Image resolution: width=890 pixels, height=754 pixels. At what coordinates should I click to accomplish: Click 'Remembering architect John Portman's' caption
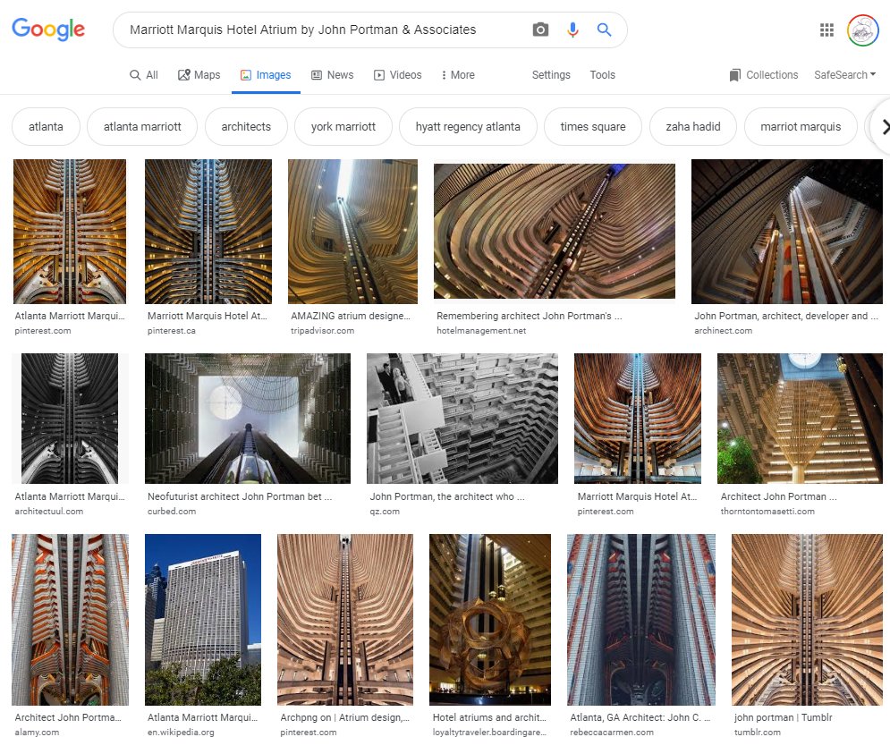point(529,316)
